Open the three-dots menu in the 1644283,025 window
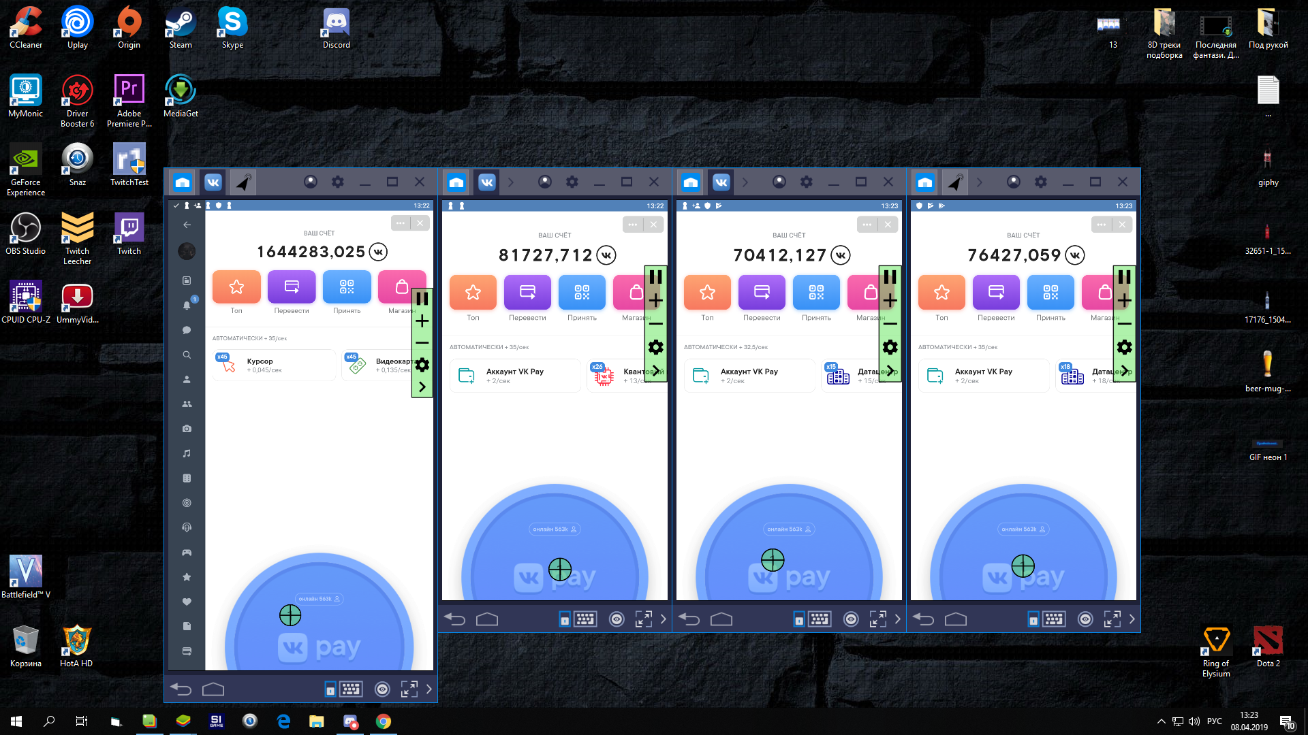Viewport: 1308px width, 735px height. coord(401,223)
